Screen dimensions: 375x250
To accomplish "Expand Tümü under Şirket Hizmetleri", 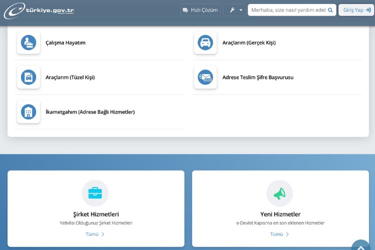I will tap(95, 234).
